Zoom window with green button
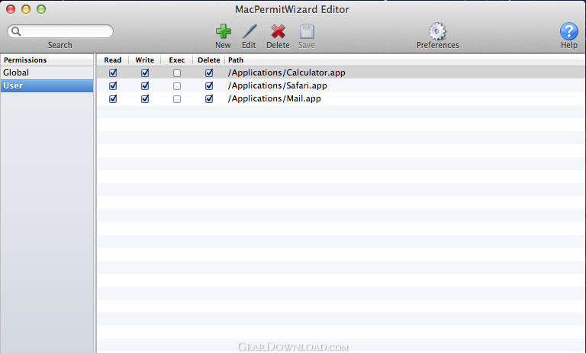 (41, 9)
